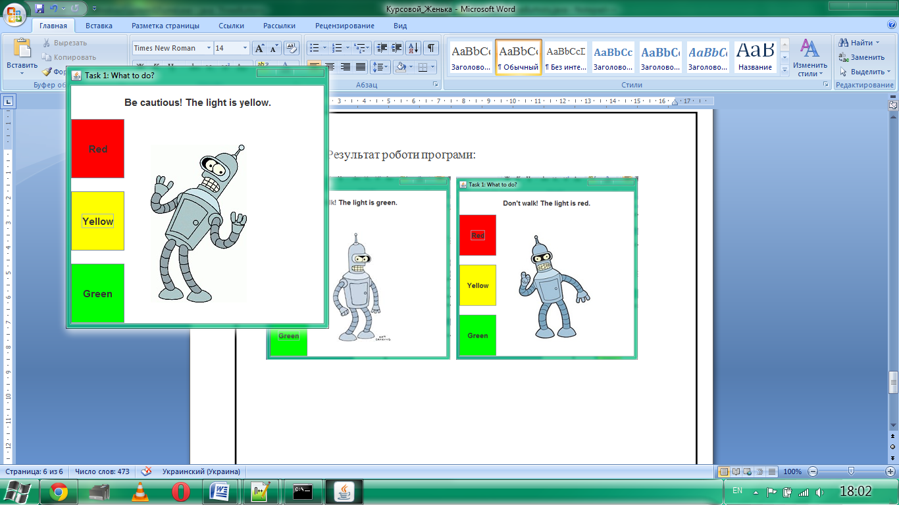Switch to the Вставка ribbon tab
The height and width of the screenshot is (505, 899).
tap(99, 26)
